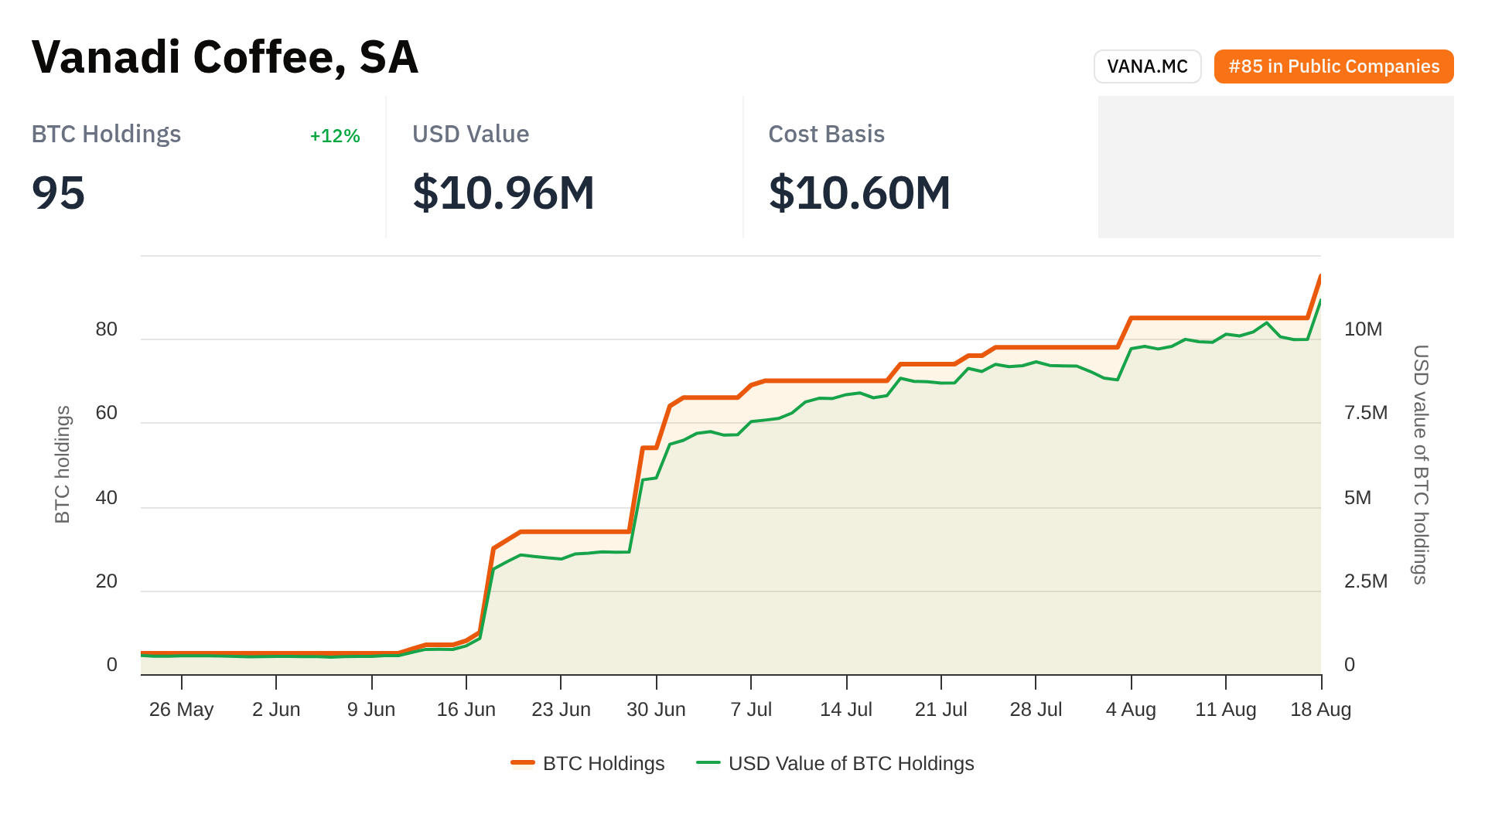Image resolution: width=1485 pixels, height=835 pixels.
Task: Click the 30 Jun x-axis tick label
Action: click(656, 710)
